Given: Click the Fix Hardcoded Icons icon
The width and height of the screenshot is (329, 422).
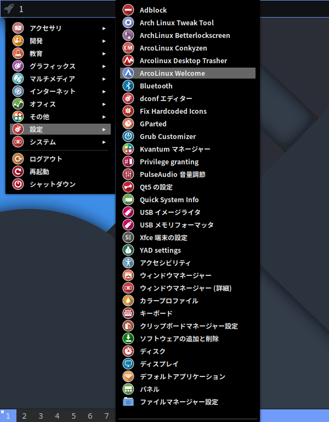Looking at the screenshot, I should pyautogui.click(x=128, y=111).
